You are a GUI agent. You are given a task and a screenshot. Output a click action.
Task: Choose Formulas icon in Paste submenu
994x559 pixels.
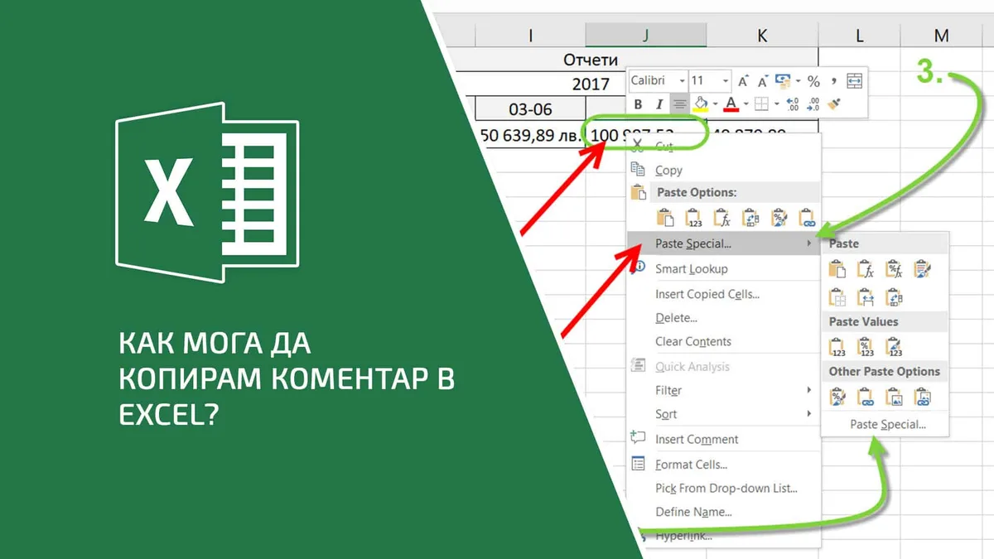[x=866, y=269]
